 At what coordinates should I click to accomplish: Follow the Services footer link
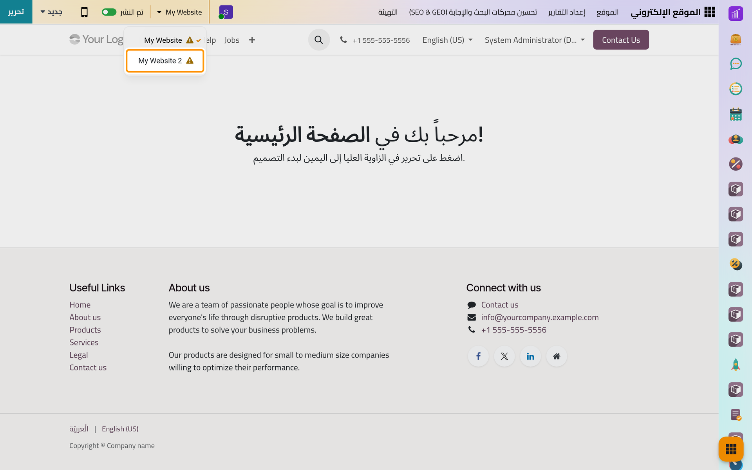coord(84,342)
